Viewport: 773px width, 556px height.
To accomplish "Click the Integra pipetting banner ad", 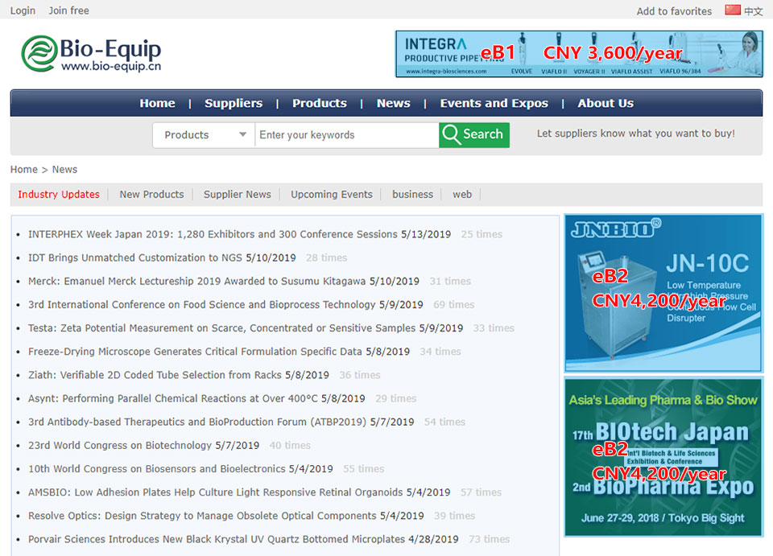I will (x=578, y=54).
